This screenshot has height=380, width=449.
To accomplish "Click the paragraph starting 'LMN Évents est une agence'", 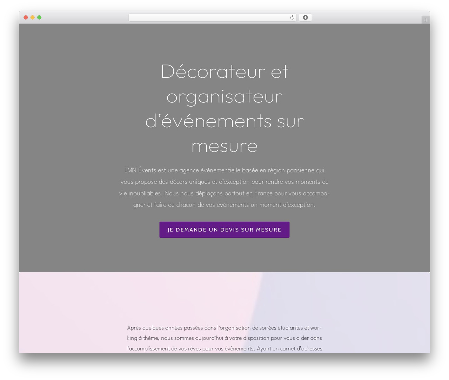I will click(224, 188).
